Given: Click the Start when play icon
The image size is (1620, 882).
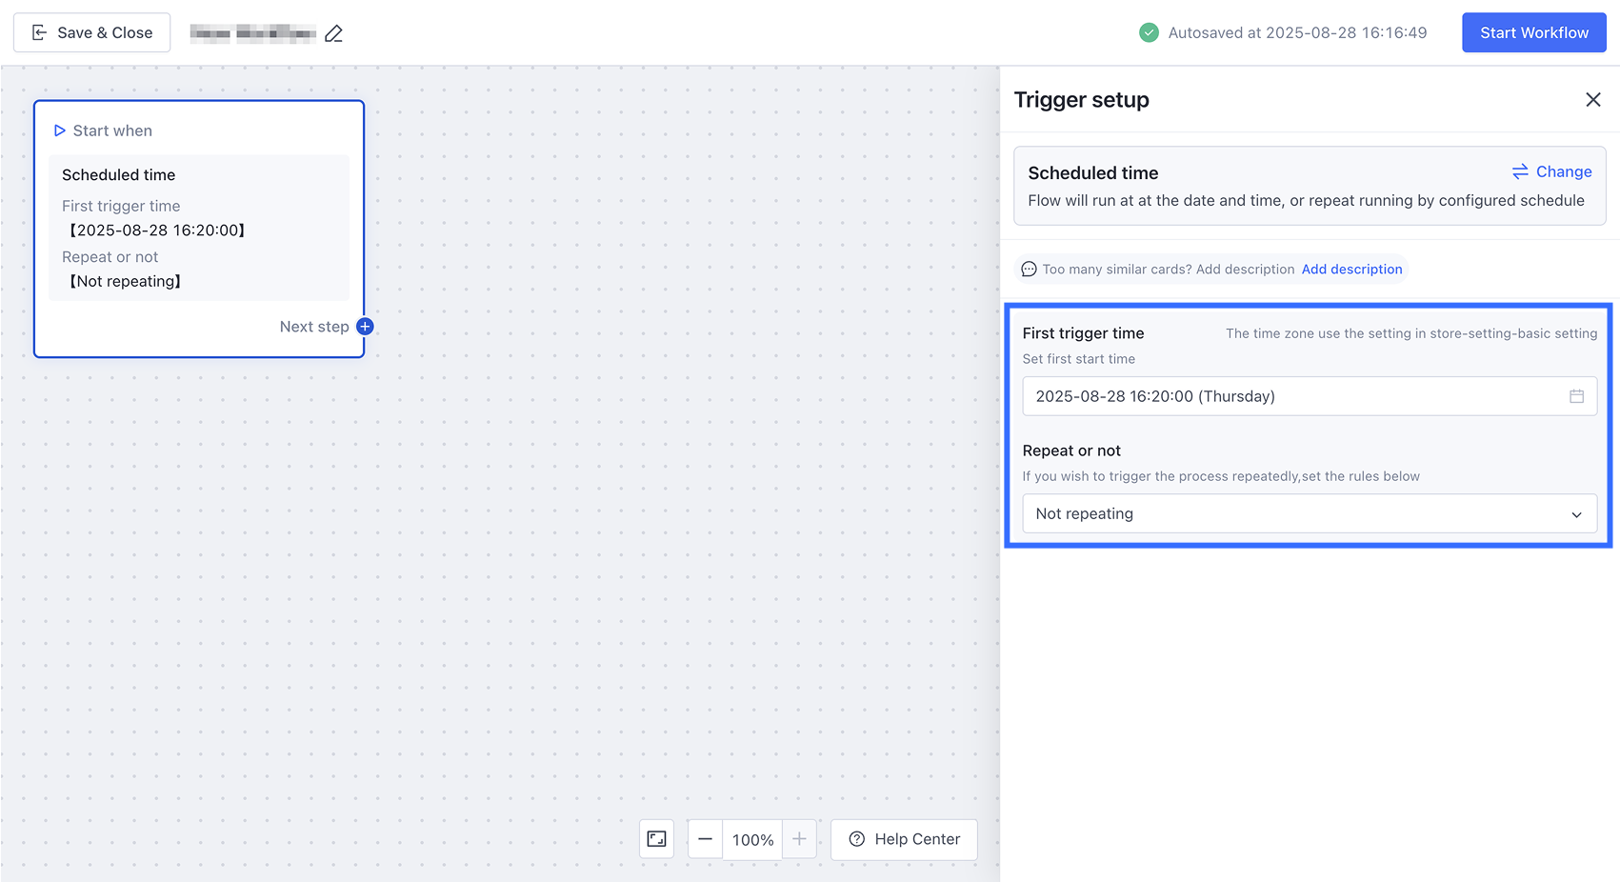Looking at the screenshot, I should (59, 130).
